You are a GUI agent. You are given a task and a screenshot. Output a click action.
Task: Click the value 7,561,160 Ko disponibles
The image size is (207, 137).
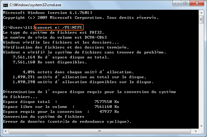(50, 62)
